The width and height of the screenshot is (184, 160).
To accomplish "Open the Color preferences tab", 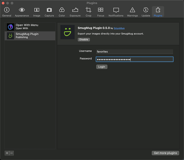I will click(62, 12).
